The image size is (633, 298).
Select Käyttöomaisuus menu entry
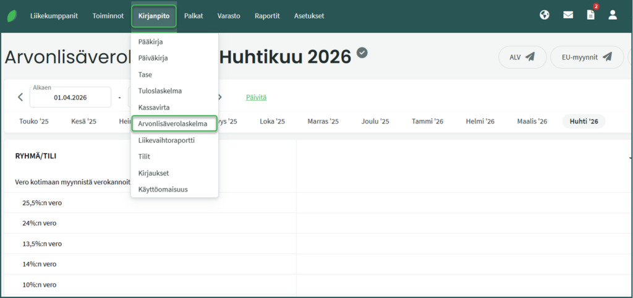[x=163, y=189]
